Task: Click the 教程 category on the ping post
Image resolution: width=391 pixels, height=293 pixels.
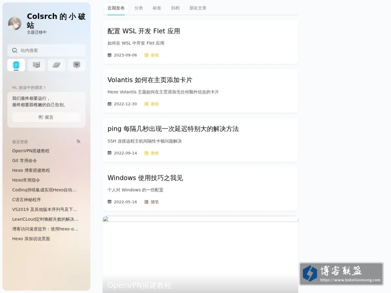Action: pyautogui.click(x=155, y=153)
